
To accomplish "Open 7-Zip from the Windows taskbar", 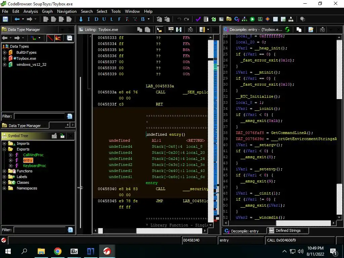I will tap(74, 251).
